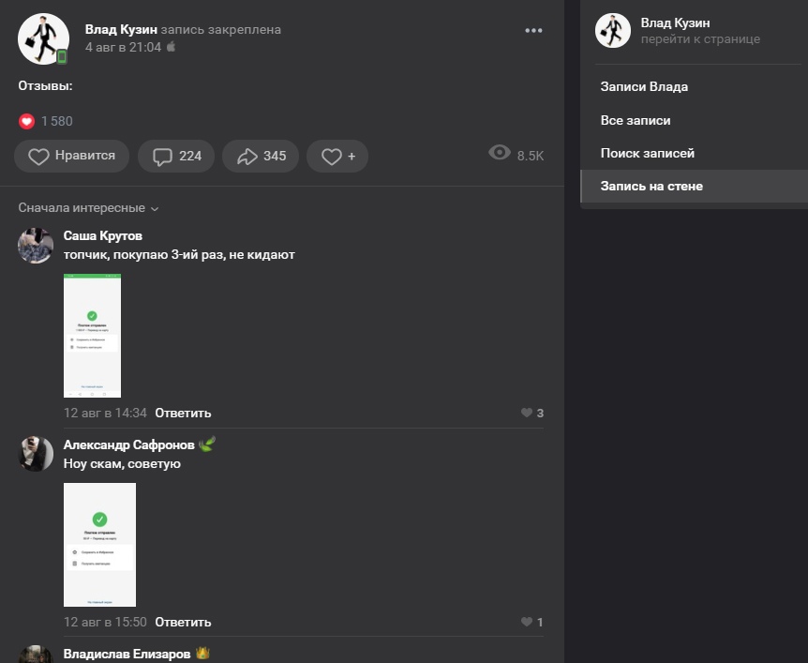Expand the Сначала интересные sort dropdown
808x663 pixels.
89,208
